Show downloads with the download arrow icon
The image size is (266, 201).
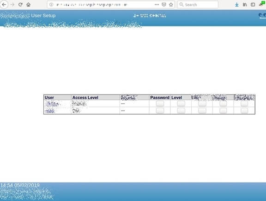(x=236, y=5)
